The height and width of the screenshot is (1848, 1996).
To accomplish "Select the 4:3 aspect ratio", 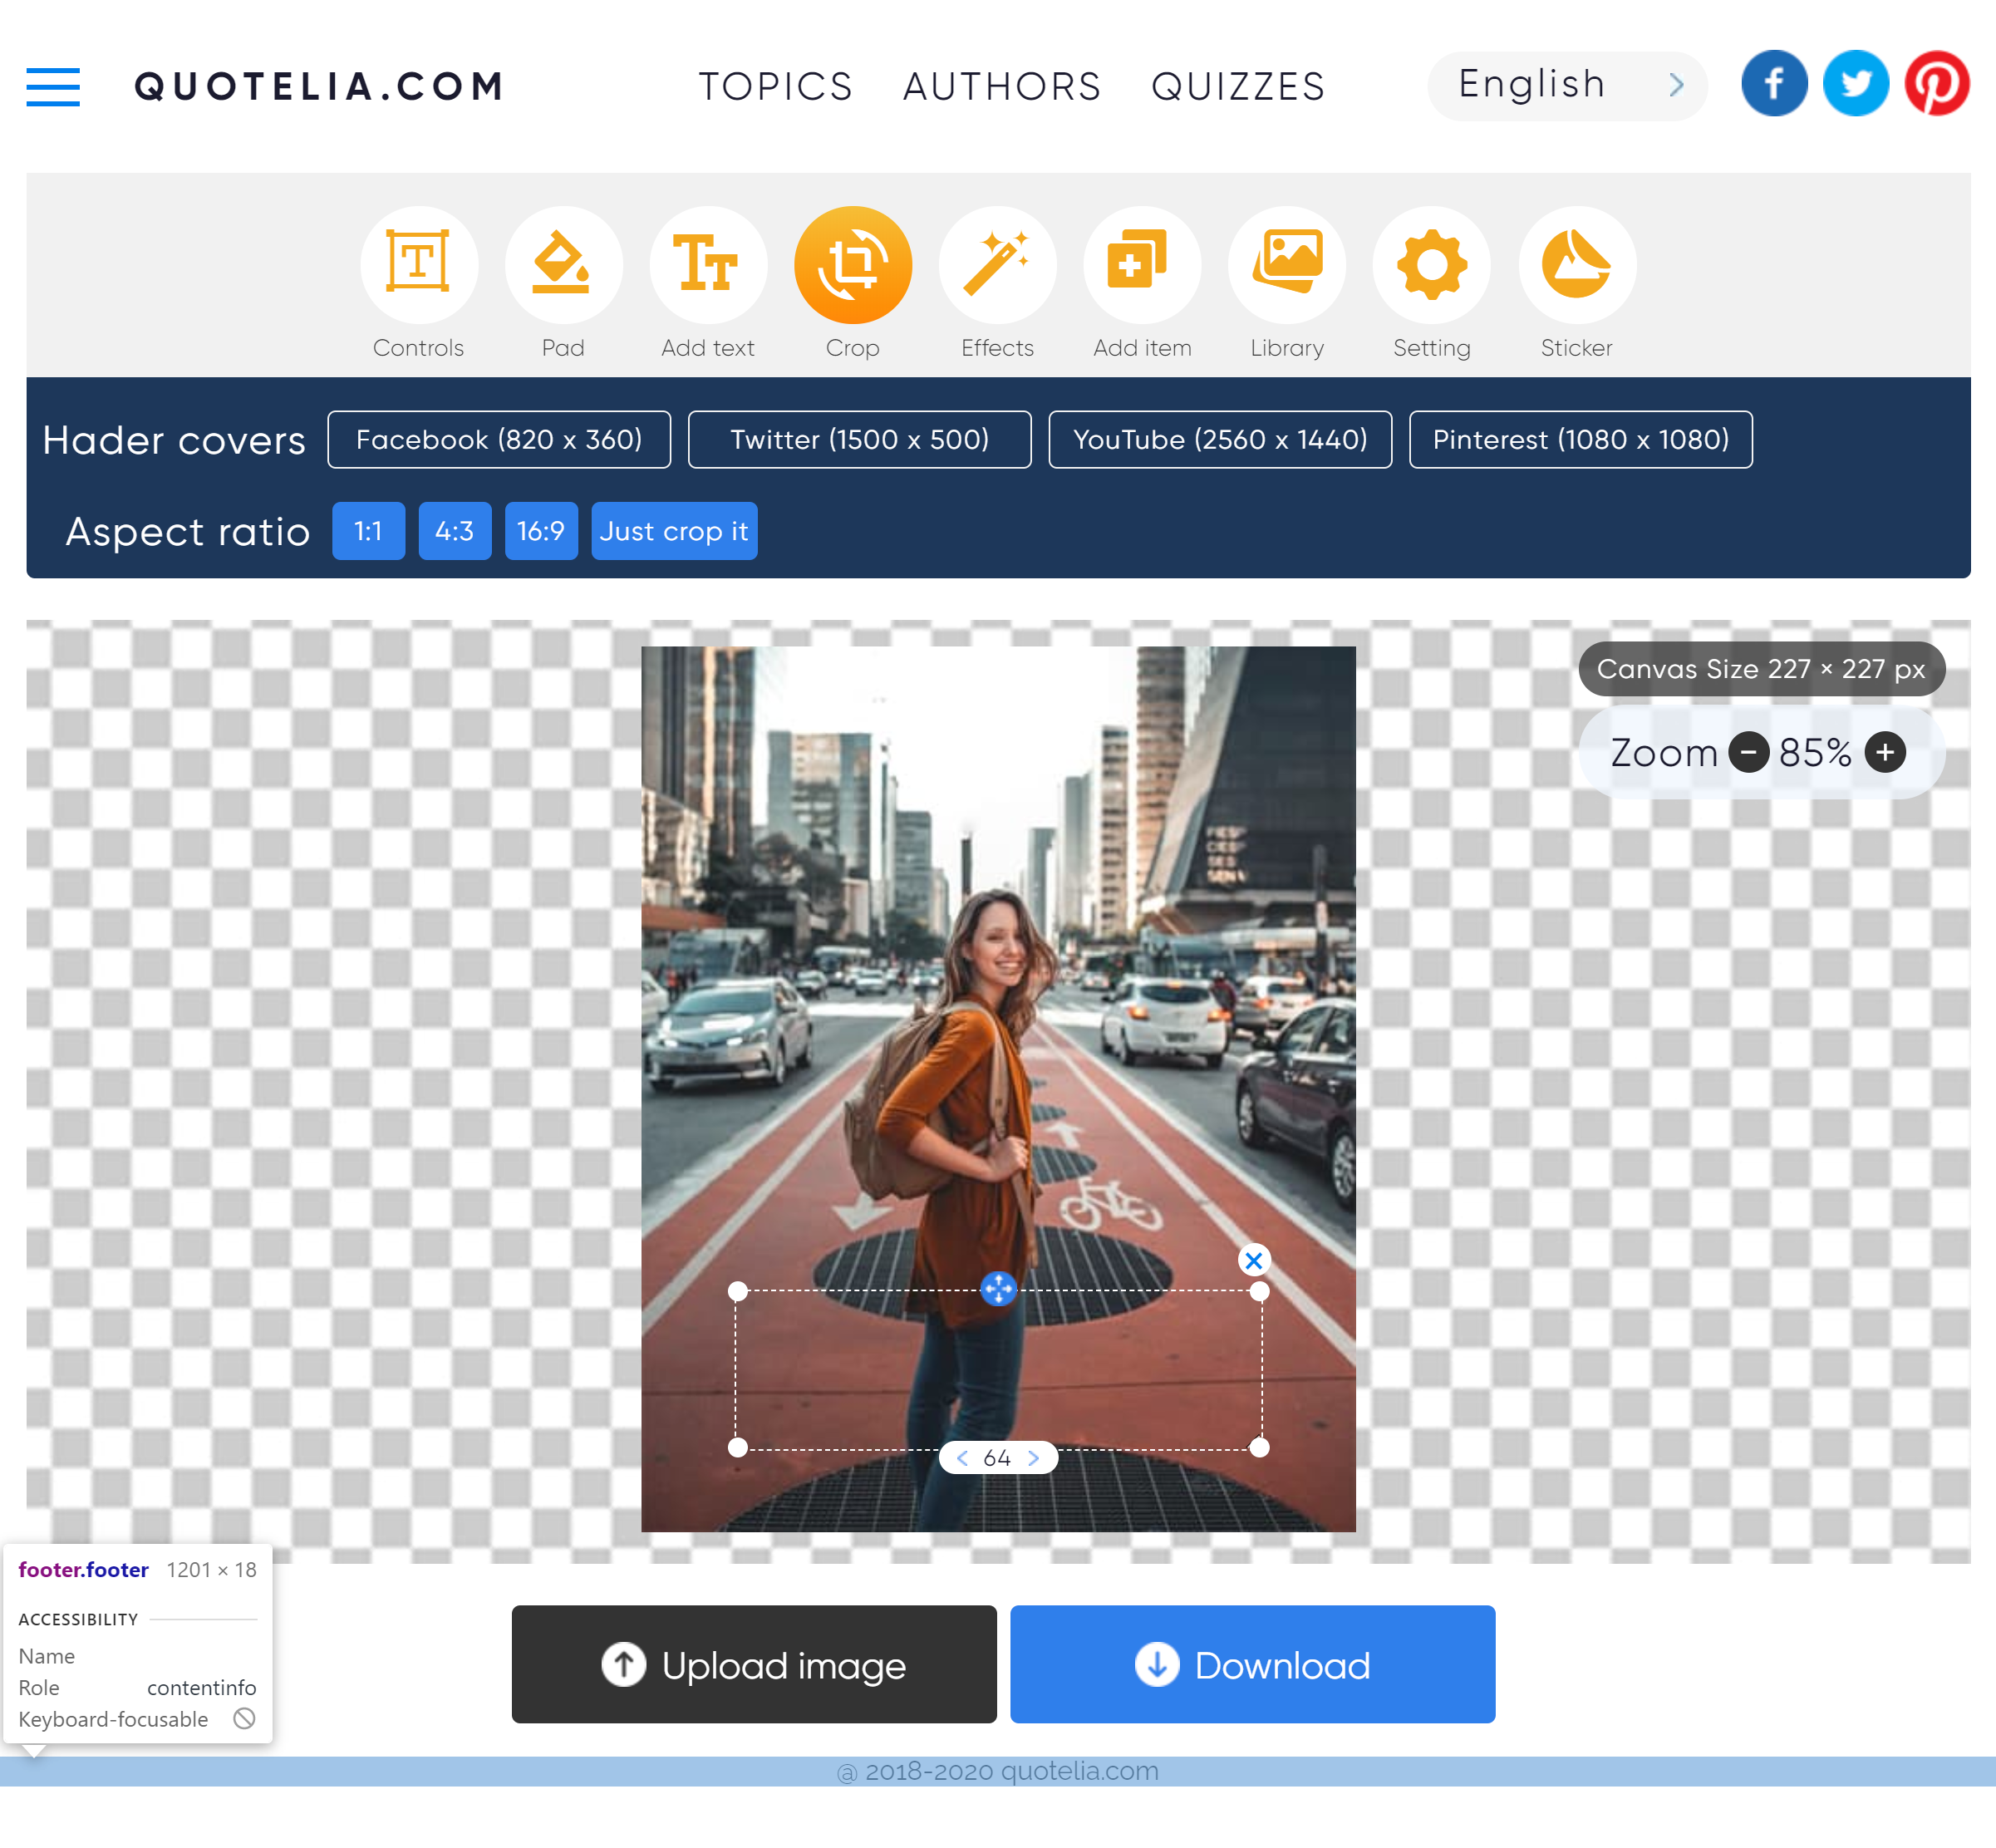I will (x=455, y=531).
